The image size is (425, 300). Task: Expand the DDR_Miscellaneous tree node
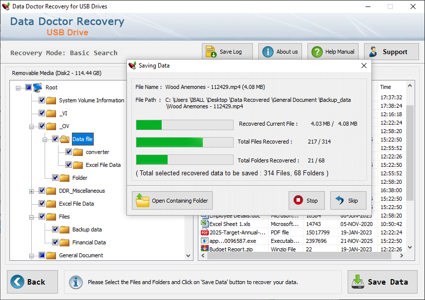(x=31, y=191)
